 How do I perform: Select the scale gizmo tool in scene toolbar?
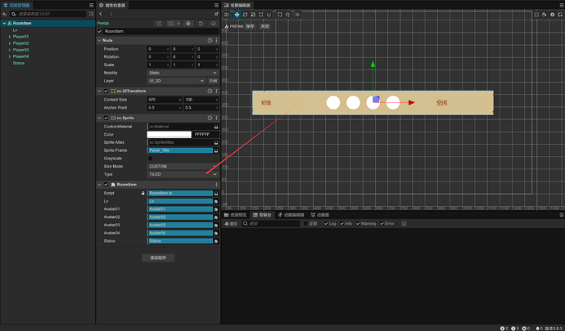[253, 15]
